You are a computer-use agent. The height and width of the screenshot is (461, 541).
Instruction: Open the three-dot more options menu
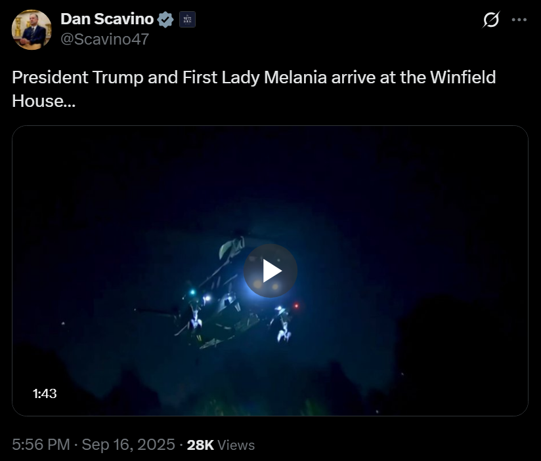[x=519, y=20]
